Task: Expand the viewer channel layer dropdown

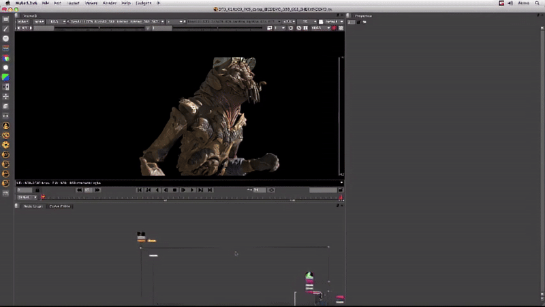Action: tap(22, 22)
